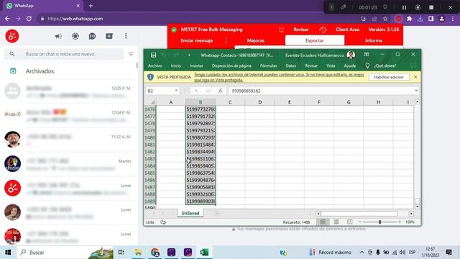Click Habilitar edición button
This screenshot has height=259, width=460.
click(388, 77)
